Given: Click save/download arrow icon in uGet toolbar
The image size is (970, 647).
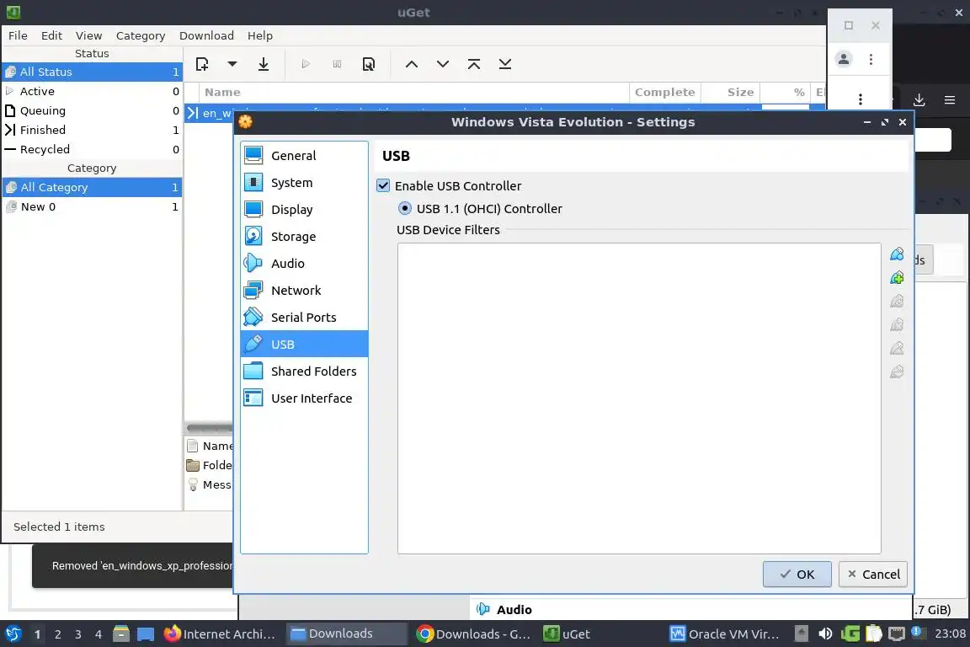Looking at the screenshot, I should [x=264, y=64].
